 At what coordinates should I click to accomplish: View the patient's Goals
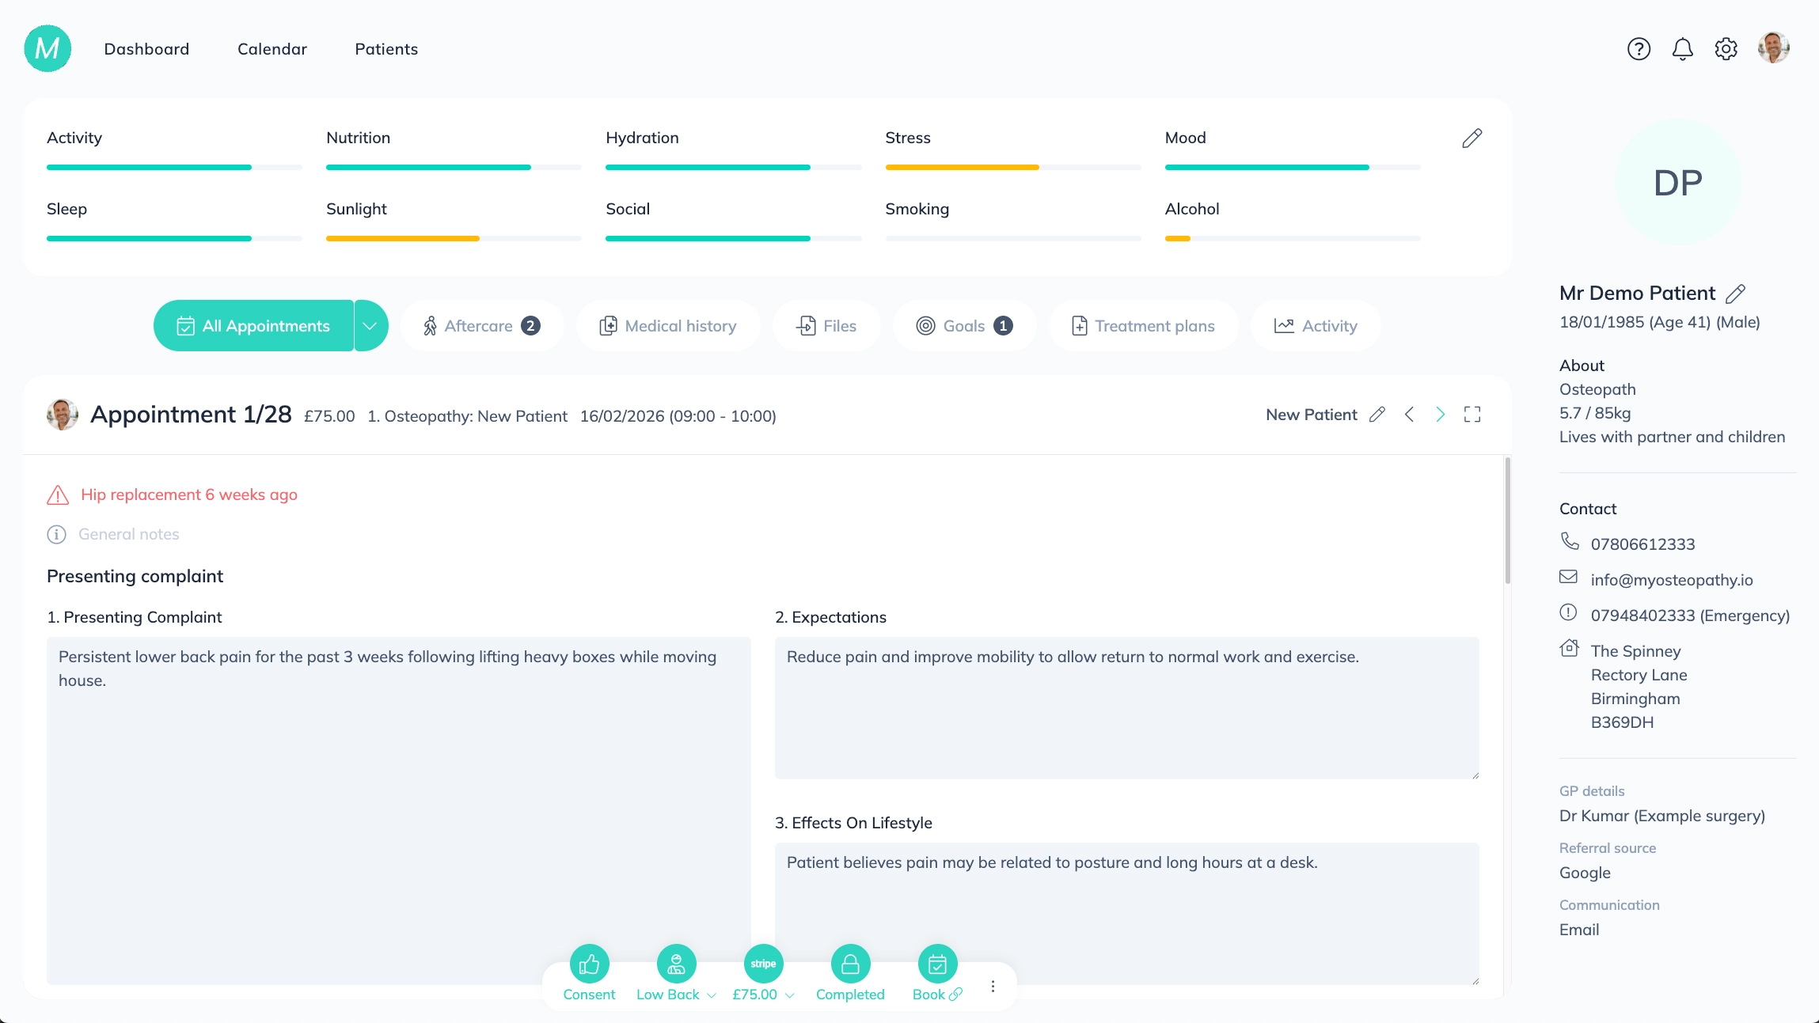(x=926, y=325)
